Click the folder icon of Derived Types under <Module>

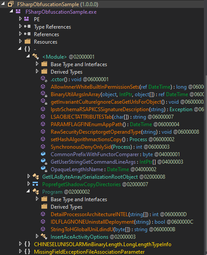pyautogui.click(x=44, y=71)
